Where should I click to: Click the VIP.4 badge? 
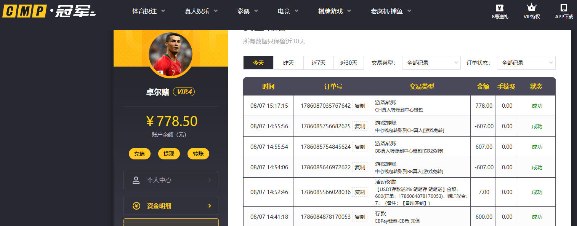(x=184, y=92)
